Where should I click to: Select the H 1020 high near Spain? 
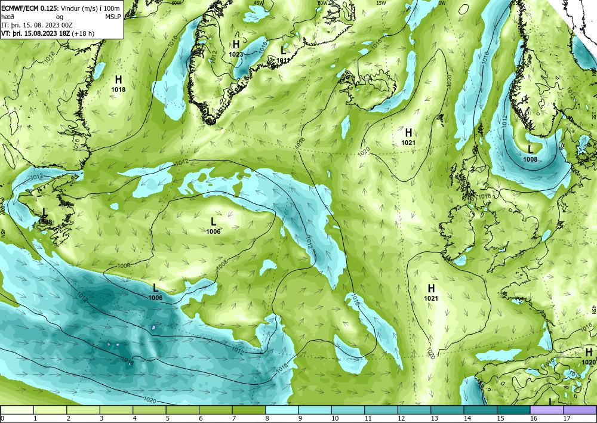[589, 356]
